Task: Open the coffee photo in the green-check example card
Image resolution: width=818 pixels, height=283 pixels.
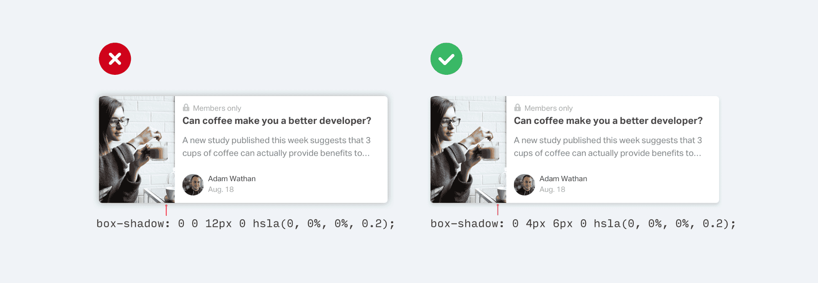Action: 468,149
